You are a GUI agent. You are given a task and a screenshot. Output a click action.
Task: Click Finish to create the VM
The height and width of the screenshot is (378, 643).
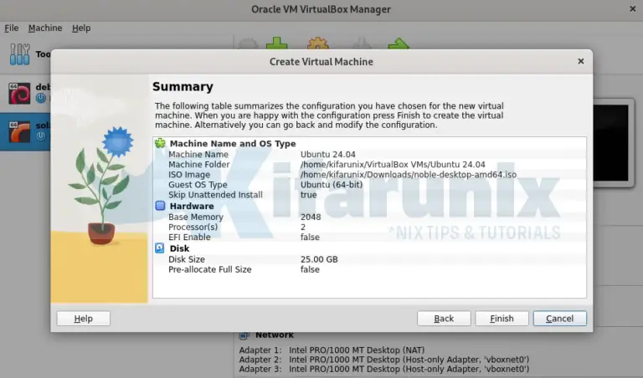click(x=502, y=319)
